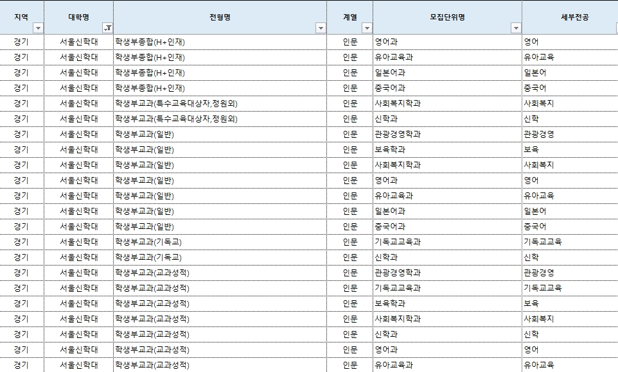The width and height of the screenshot is (618, 372).
Task: Select 중국어과 in the 학생부종합(H+인재) rows
Action: (x=390, y=88)
